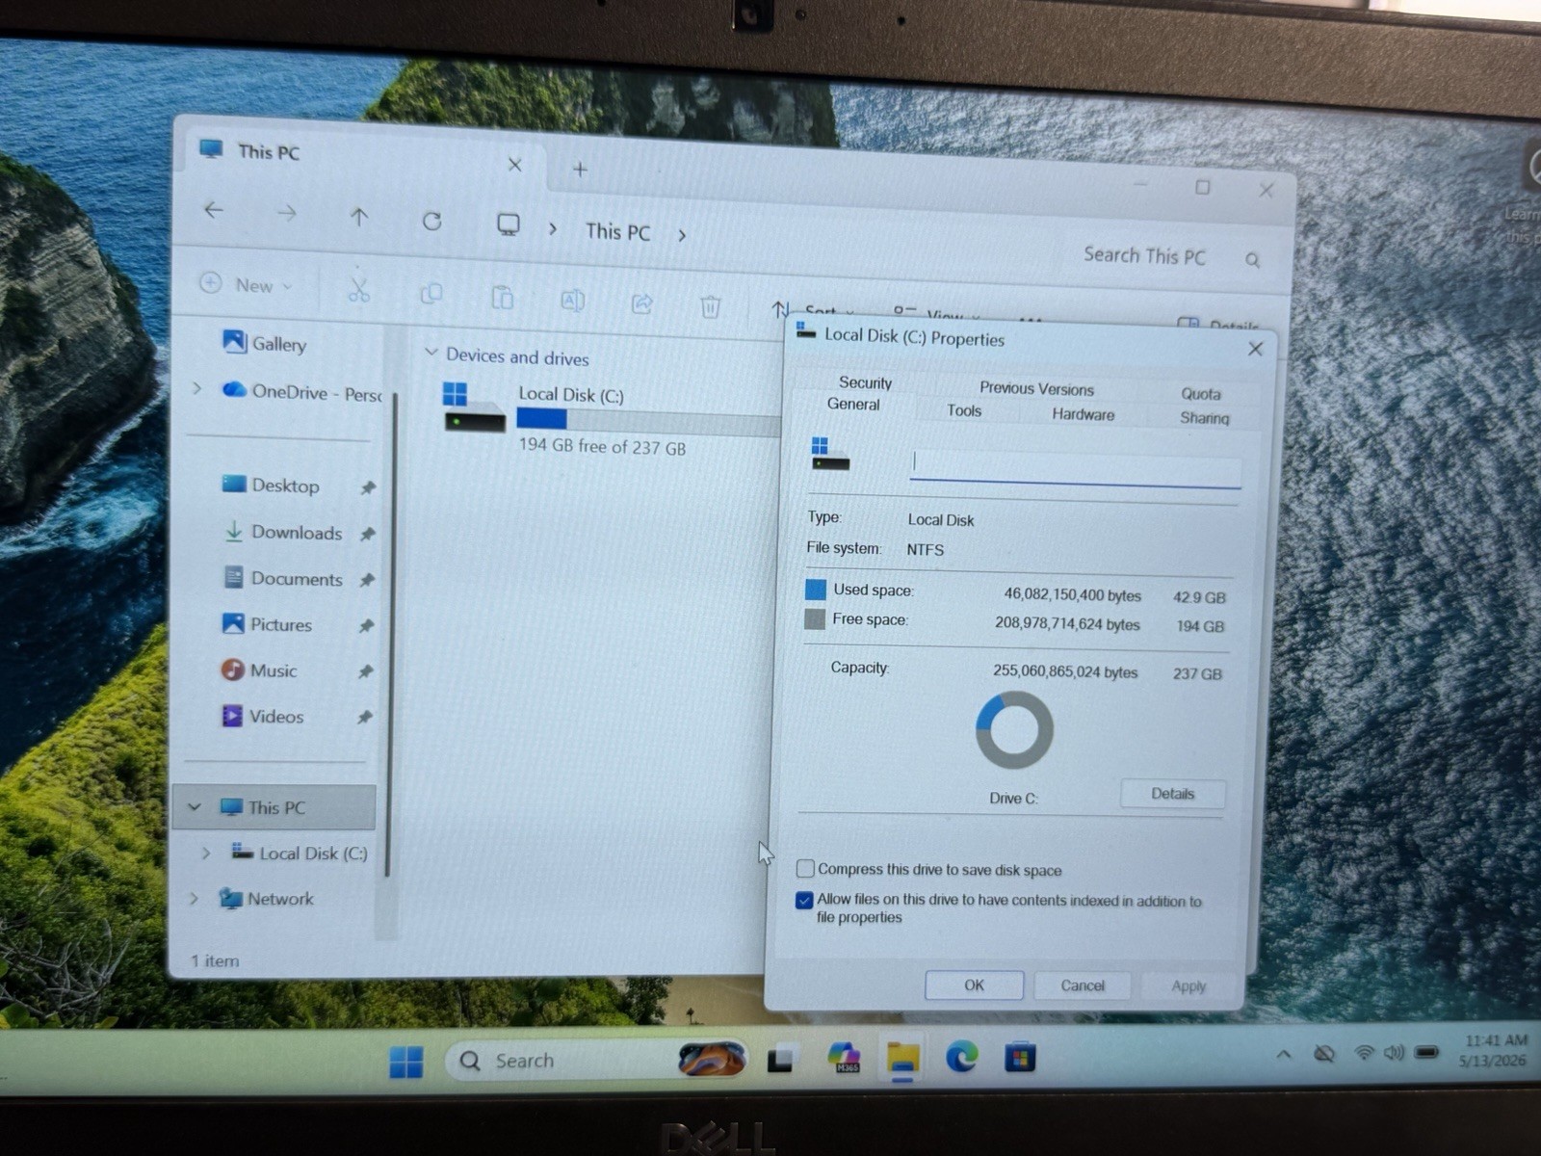The height and width of the screenshot is (1156, 1541).
Task: Open a new Explorer tab
Action: click(x=580, y=170)
